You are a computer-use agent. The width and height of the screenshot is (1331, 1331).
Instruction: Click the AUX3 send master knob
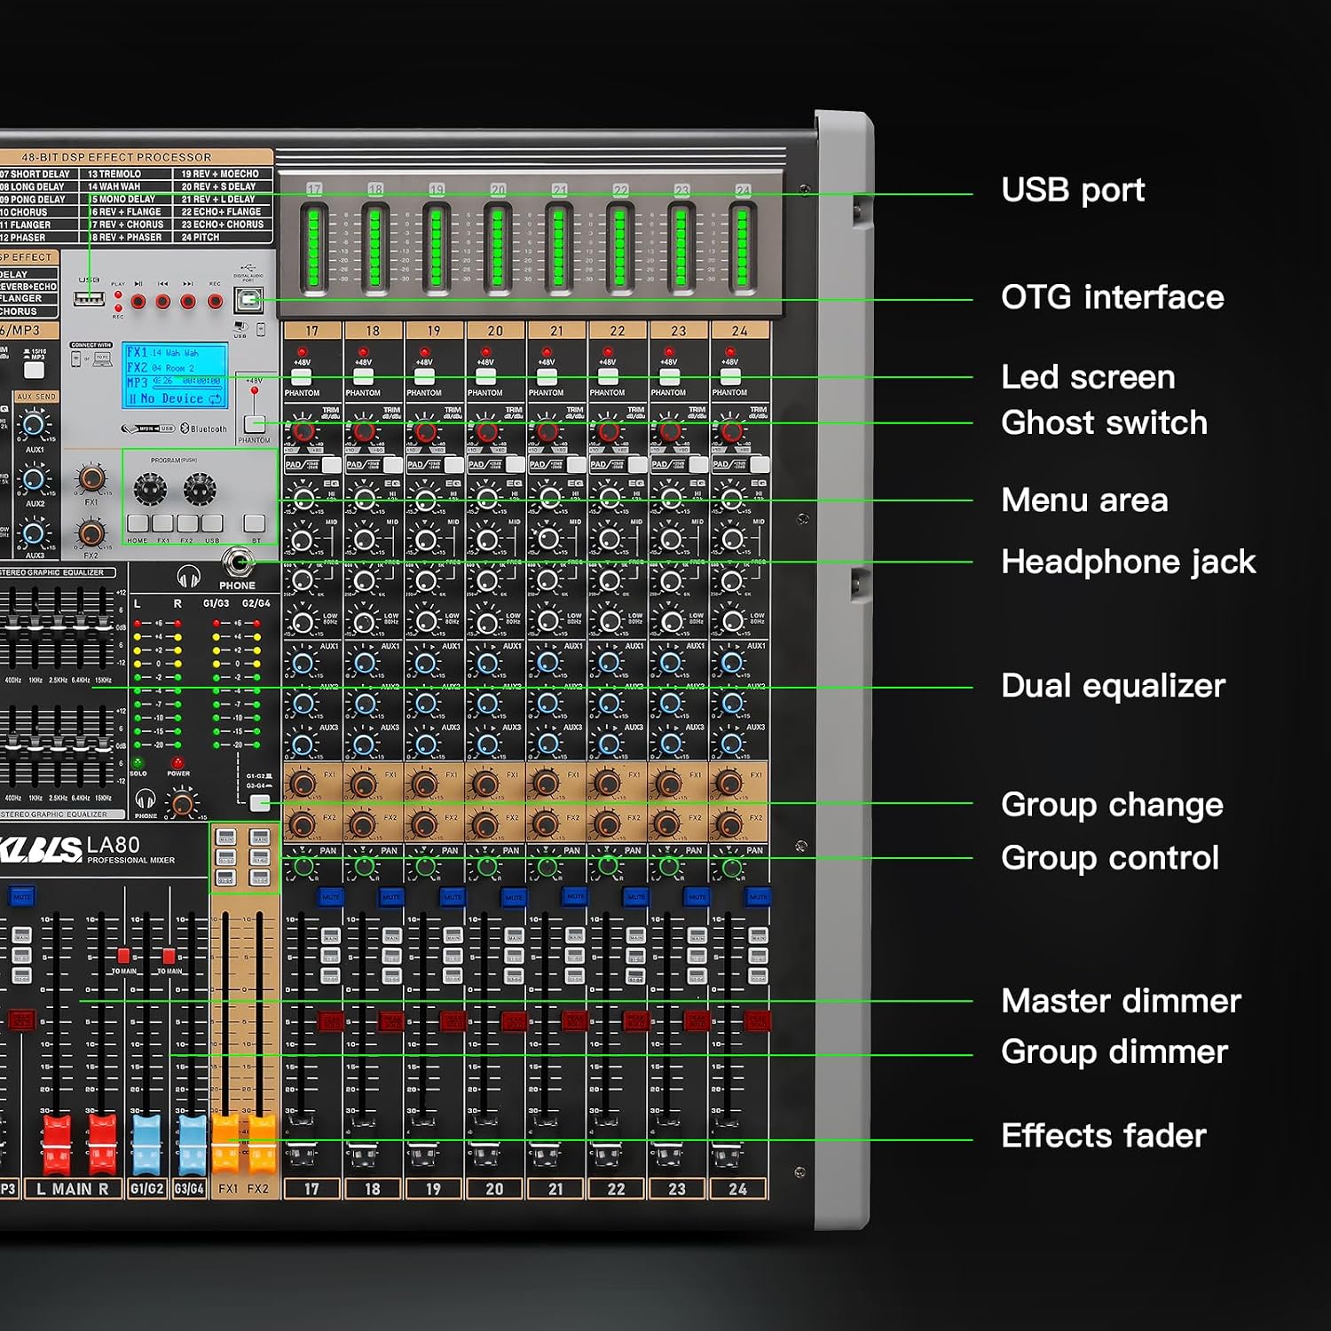coord(34,533)
